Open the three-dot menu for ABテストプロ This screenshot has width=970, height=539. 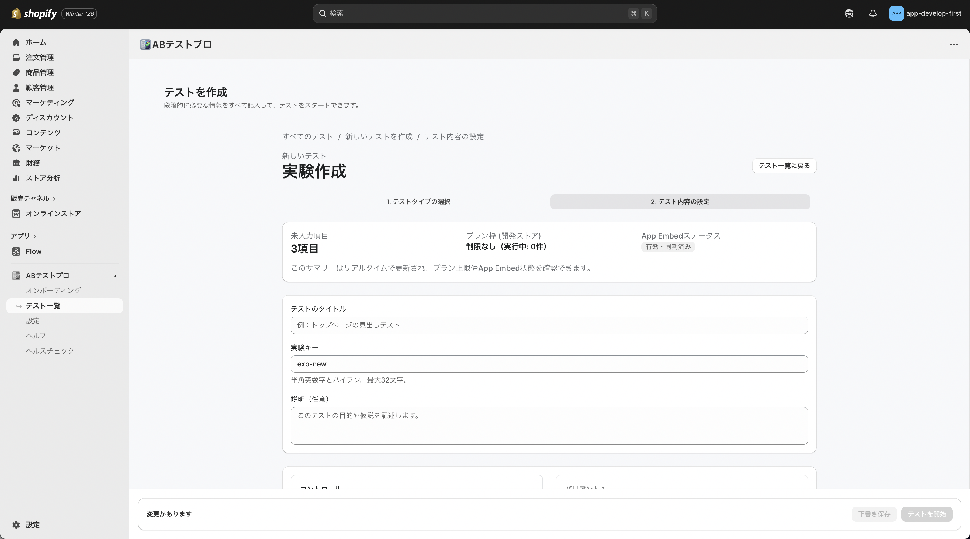[954, 45]
